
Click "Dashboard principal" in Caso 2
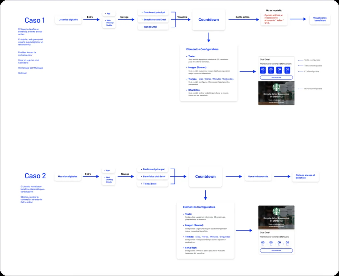coord(153,169)
